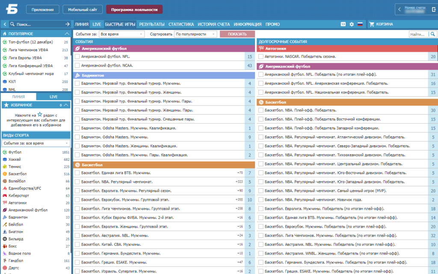Screen dimensions: 438x274
Task: Click the Футбол sport icon in sidebar
Action: tap(5, 152)
